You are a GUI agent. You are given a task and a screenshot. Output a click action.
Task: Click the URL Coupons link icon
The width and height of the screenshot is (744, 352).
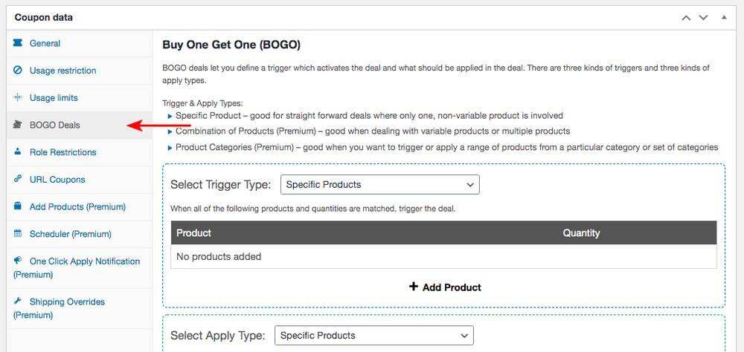(18, 179)
